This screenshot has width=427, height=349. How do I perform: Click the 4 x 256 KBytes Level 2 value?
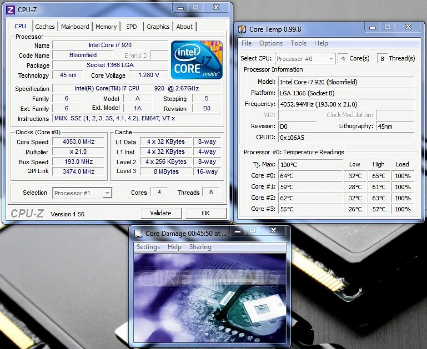pyautogui.click(x=166, y=162)
